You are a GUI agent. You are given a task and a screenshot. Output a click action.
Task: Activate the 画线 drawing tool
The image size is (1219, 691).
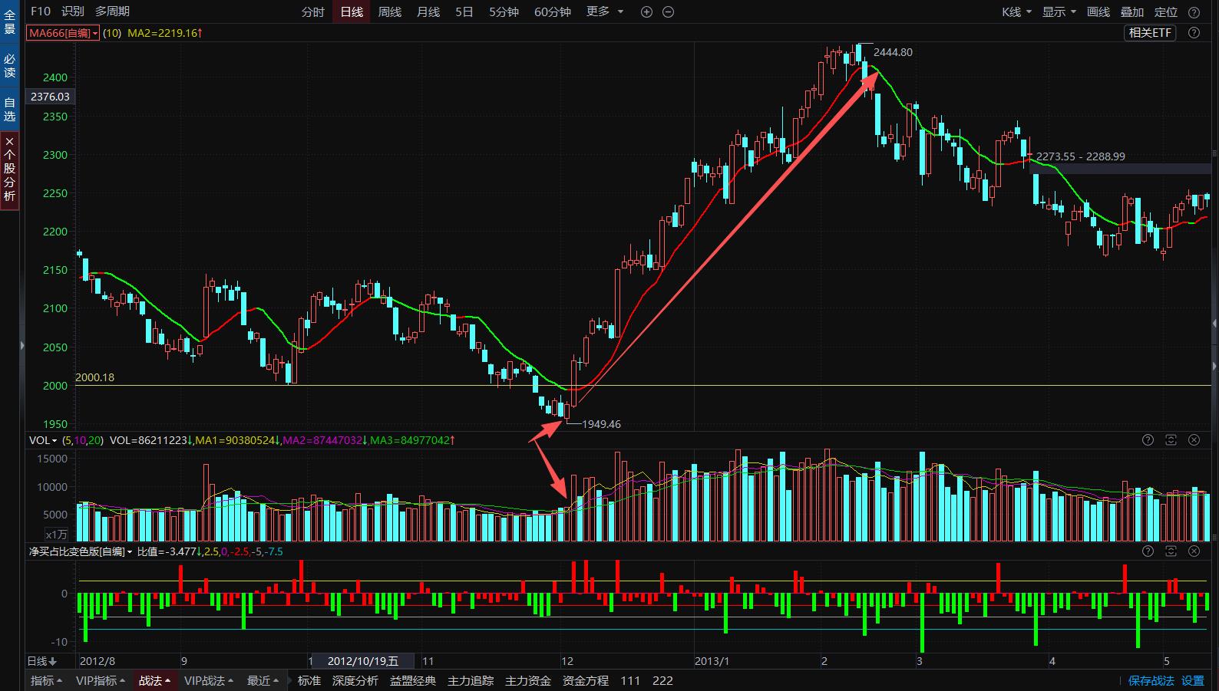[1098, 12]
